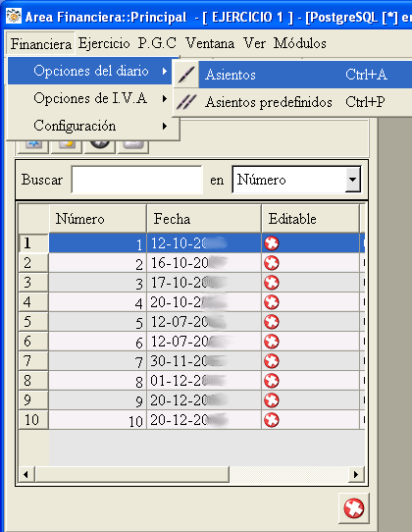Click the horizontal scrollbar right arrow
Viewport: 412px width, 532px height.
point(356,474)
